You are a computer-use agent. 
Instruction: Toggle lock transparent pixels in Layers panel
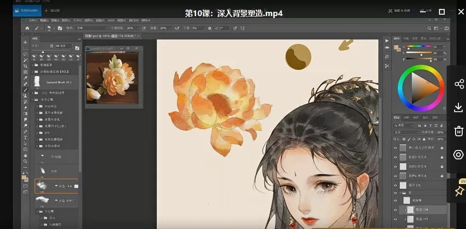[404, 139]
